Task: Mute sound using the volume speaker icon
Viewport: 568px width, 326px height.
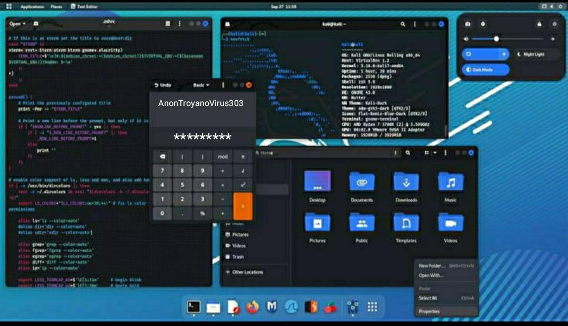Action: 466,39
